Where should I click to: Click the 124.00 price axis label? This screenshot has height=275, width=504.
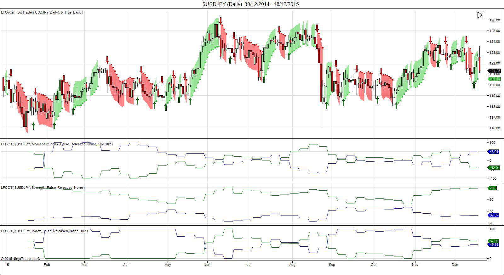495,42
